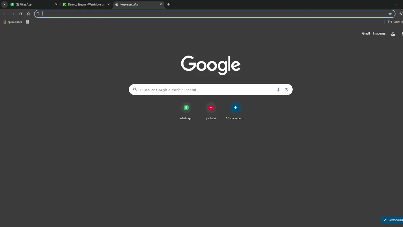Minimize the browser window

396,4
